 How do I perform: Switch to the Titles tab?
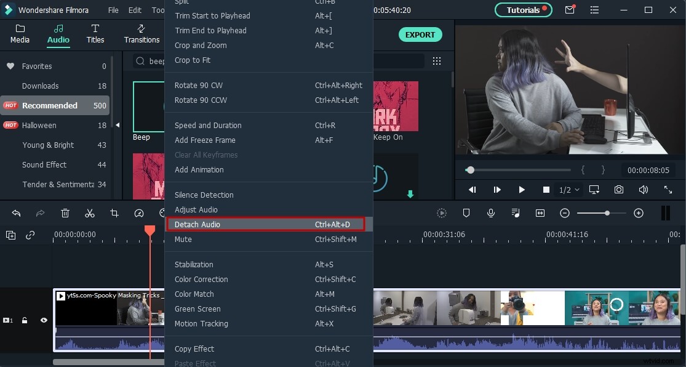click(x=95, y=34)
